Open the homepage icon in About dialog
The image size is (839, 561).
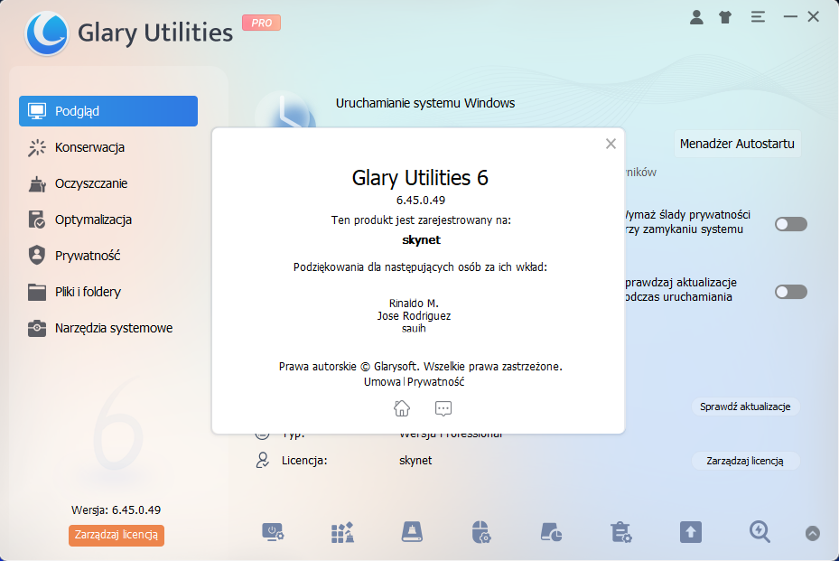click(x=402, y=408)
